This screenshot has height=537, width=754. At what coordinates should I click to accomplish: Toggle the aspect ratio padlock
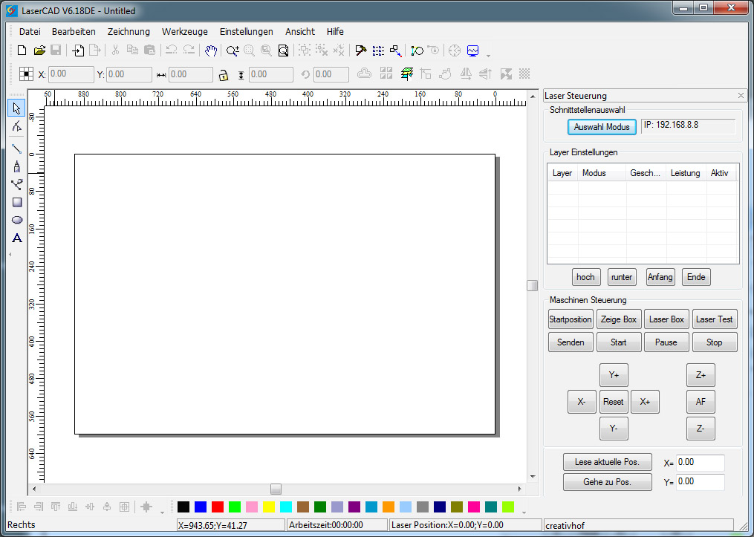tap(223, 74)
